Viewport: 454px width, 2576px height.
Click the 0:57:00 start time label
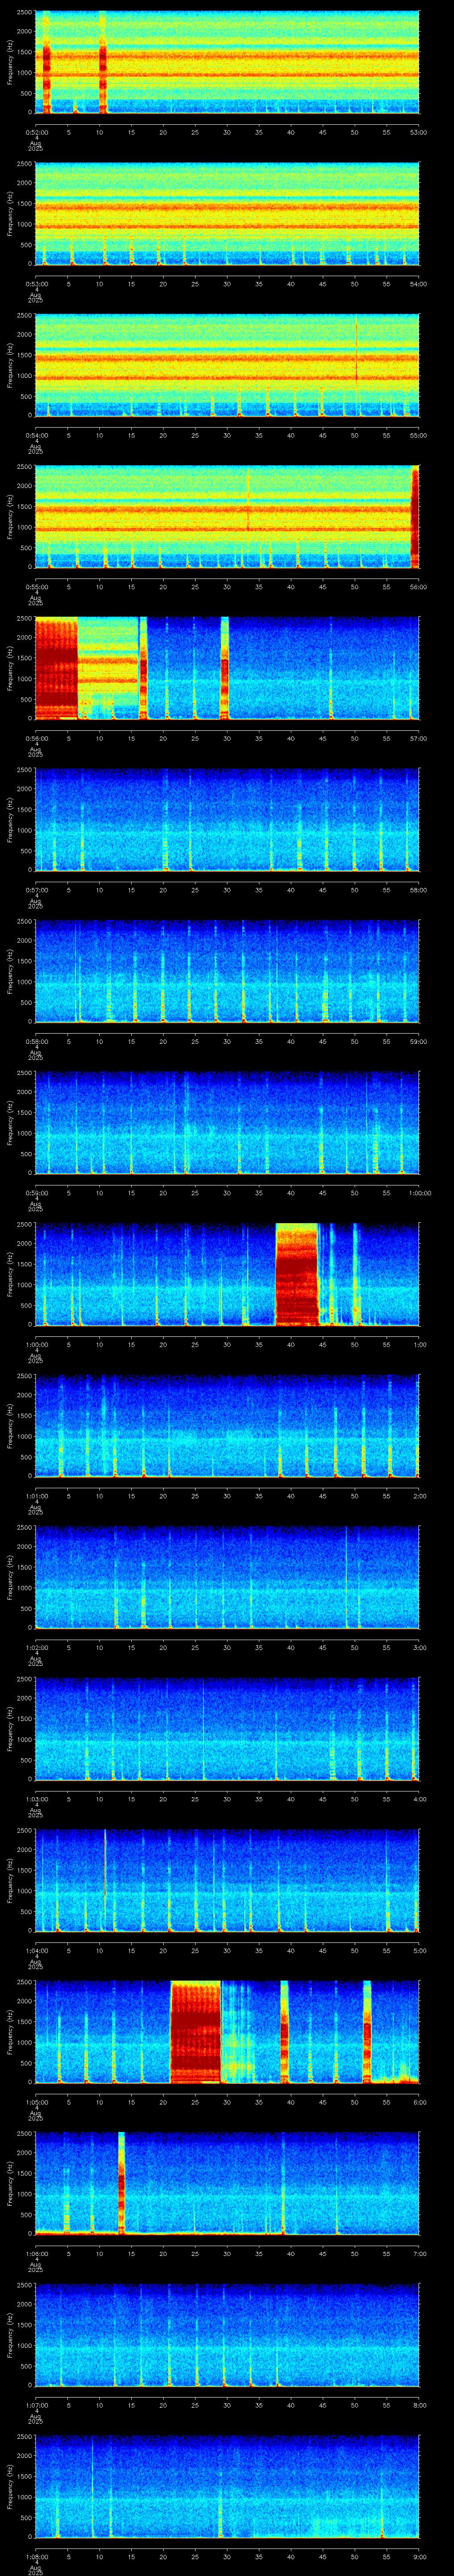pos(36,890)
